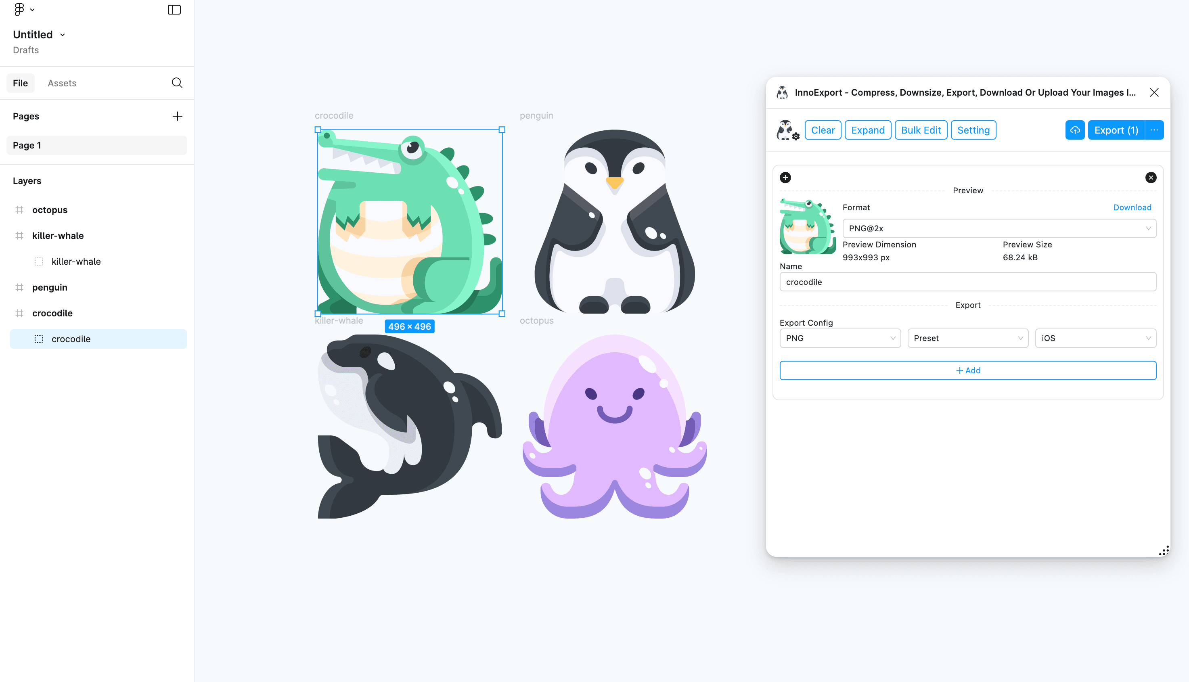Viewport: 1189px width, 682px height.
Task: Click the plugin window resize grip dots
Action: (x=1164, y=551)
